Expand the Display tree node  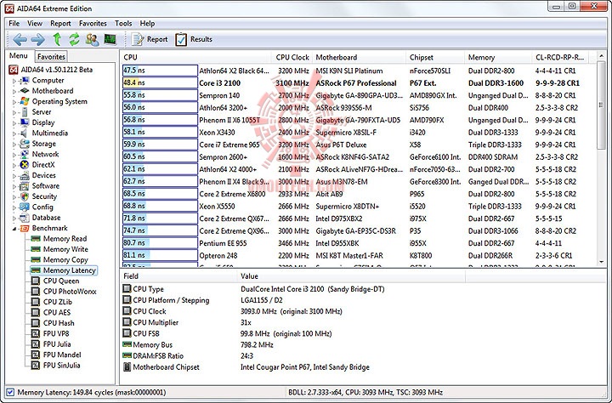14,123
